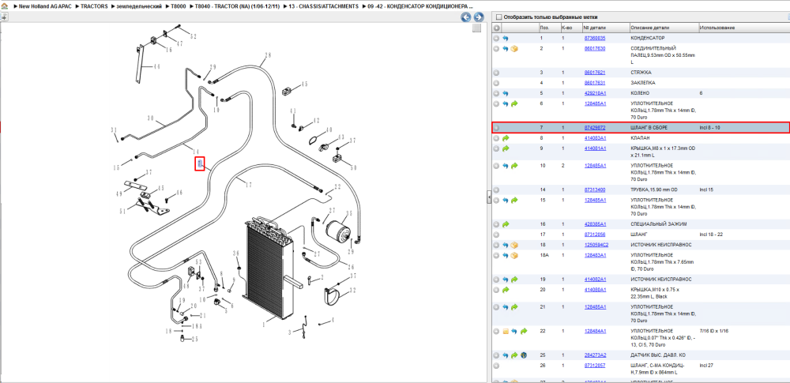Open breadcrumb 'земледельческий'
Screen dimensions: 790x383
(x=140, y=6)
